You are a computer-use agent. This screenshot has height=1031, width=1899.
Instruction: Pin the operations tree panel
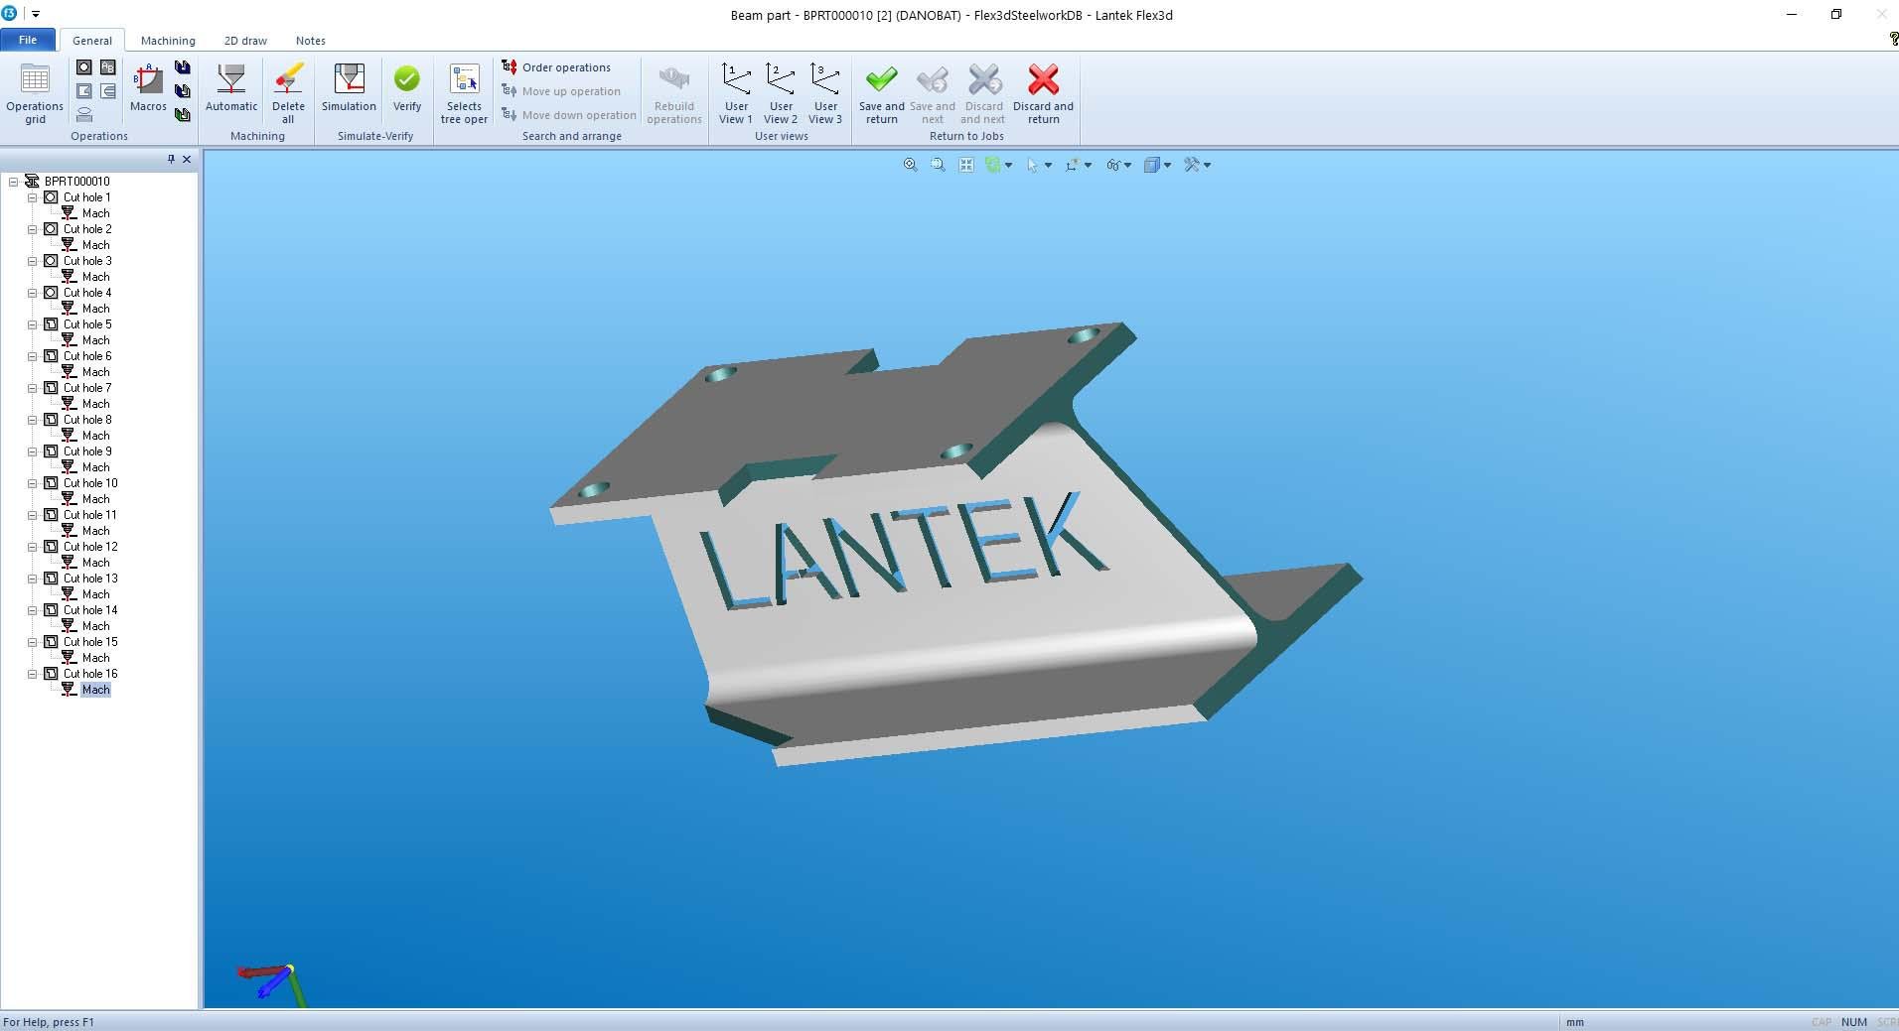tap(171, 159)
